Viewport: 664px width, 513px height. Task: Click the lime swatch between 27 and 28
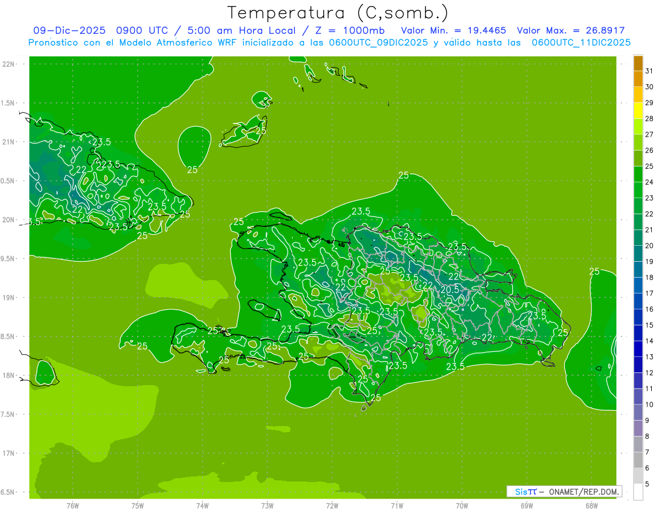click(x=638, y=127)
